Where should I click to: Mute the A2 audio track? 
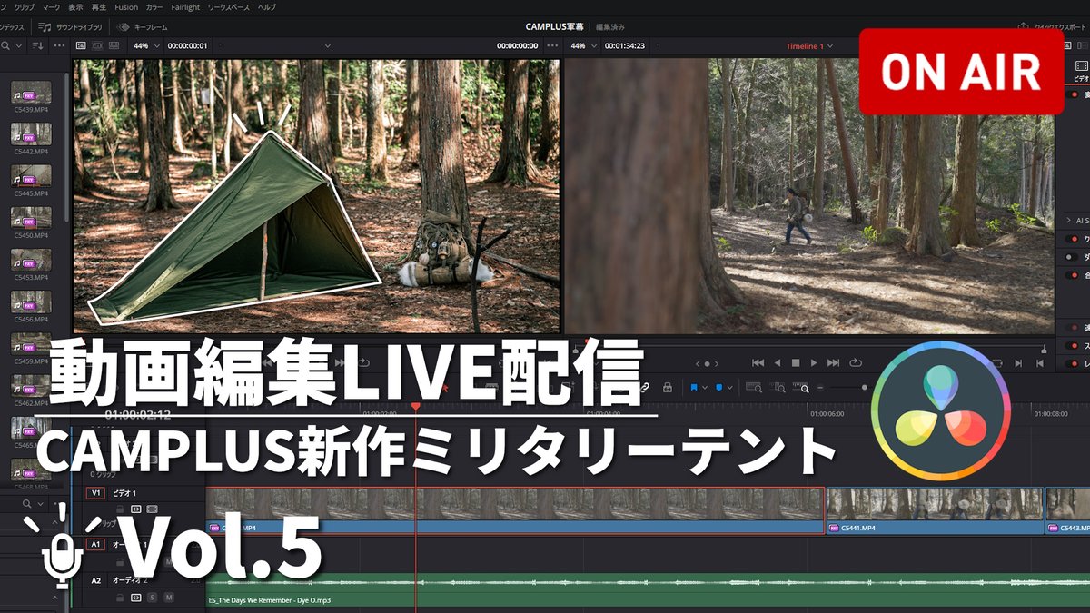(167, 598)
